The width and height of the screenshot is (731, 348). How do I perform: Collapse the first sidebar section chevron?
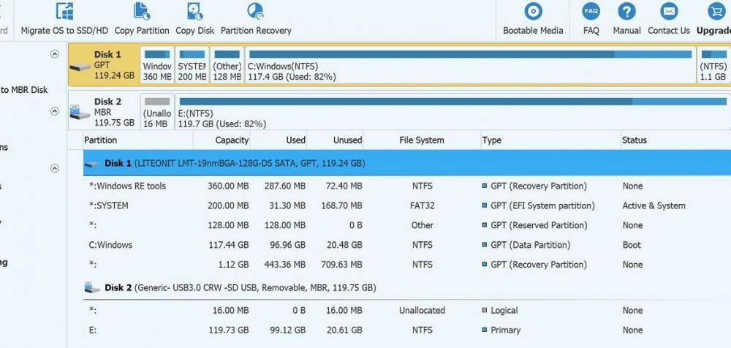click(x=54, y=54)
